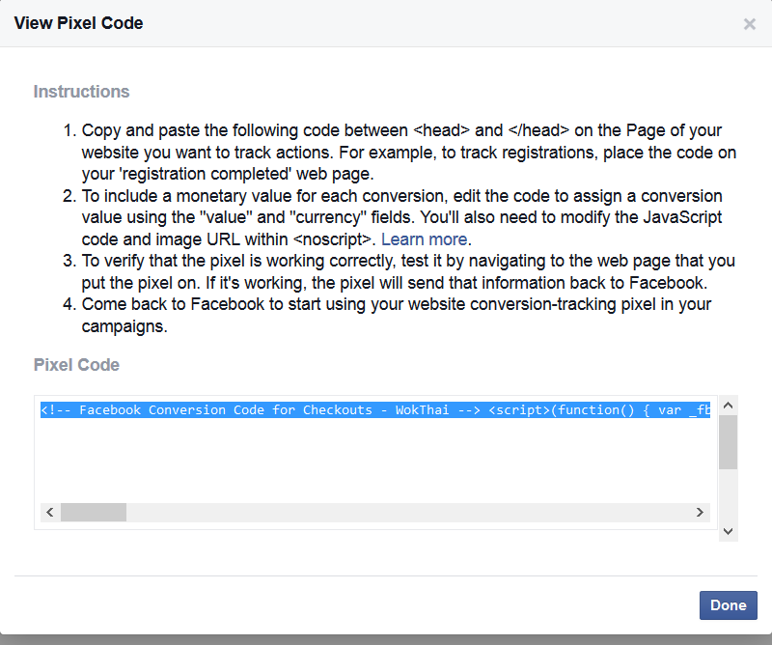Viewport: 772px width, 645px height.
Task: Click the horizontal scrollbar thumb
Action: pos(94,513)
